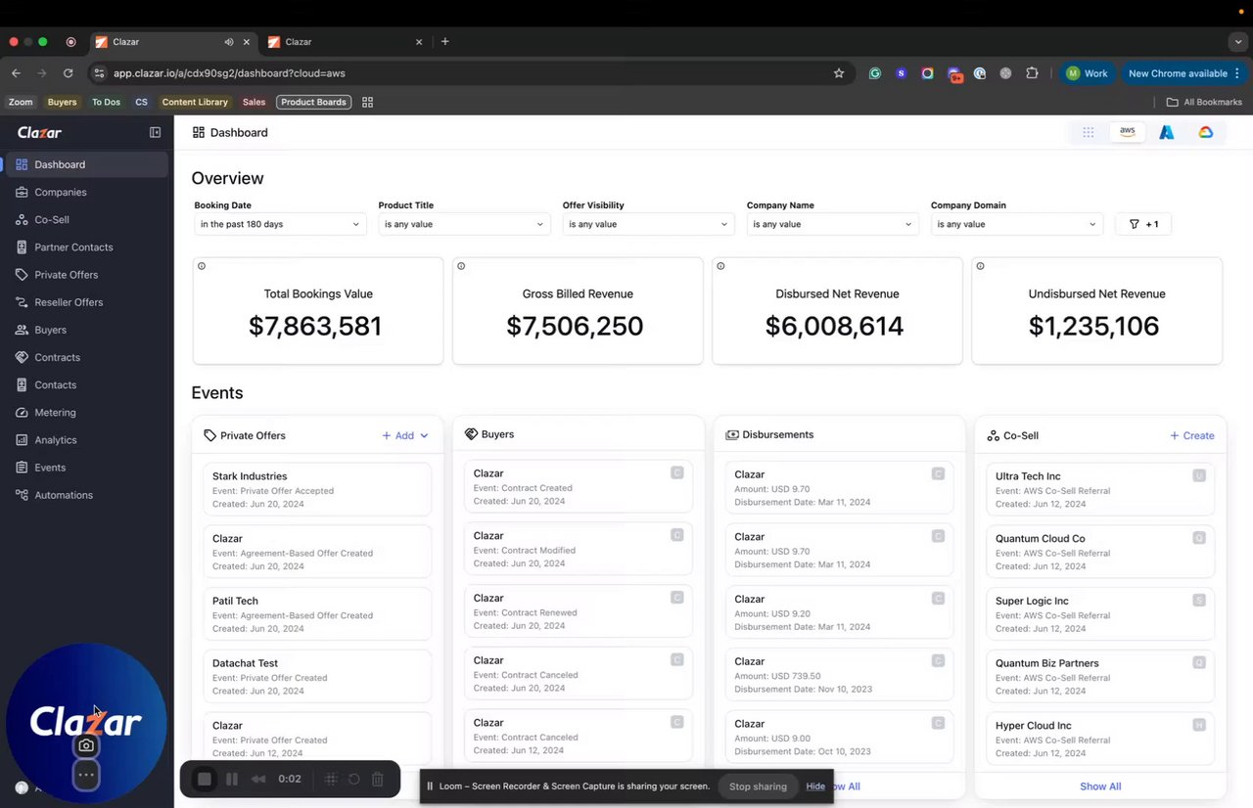Open Quantum Biz Partners referral
This screenshot has height=808, width=1253.
[x=1100, y=676]
